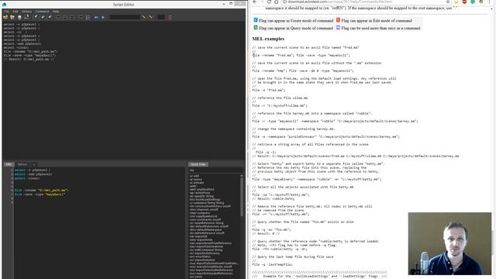Click the file -save -type line in MEL input

(x=40, y=195)
